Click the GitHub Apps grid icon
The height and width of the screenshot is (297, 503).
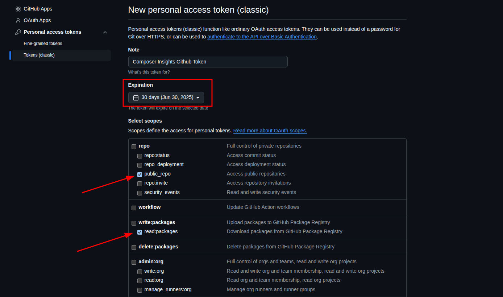click(18, 9)
